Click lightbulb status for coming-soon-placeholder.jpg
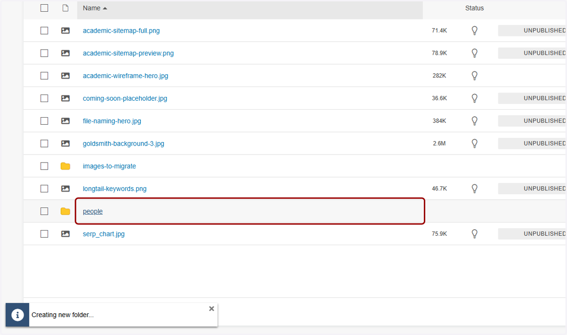 [475, 98]
